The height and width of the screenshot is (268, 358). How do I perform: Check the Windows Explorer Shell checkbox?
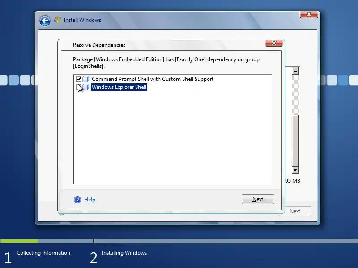[x=79, y=87]
